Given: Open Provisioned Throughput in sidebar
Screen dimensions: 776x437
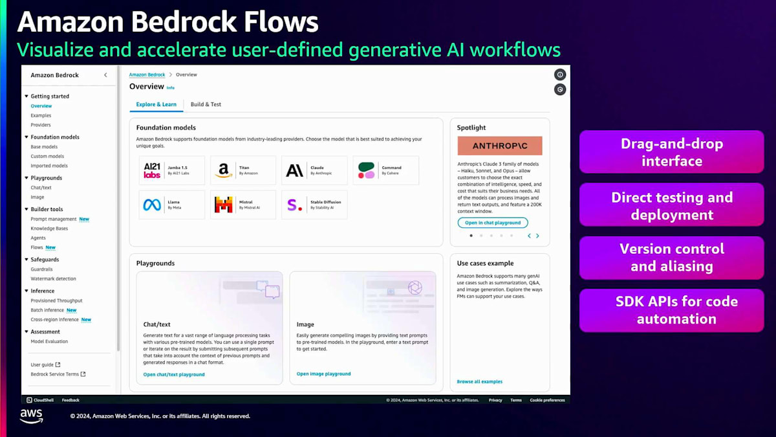Looking at the screenshot, I should tap(56, 300).
